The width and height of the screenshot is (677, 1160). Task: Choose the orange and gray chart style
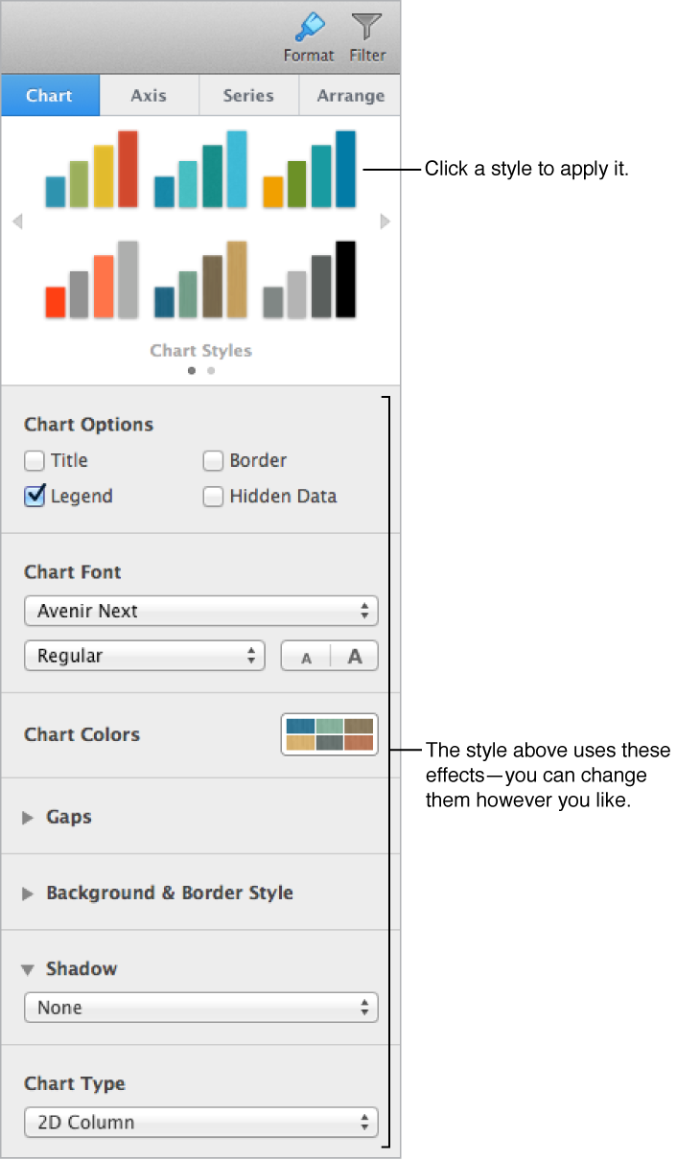point(91,278)
